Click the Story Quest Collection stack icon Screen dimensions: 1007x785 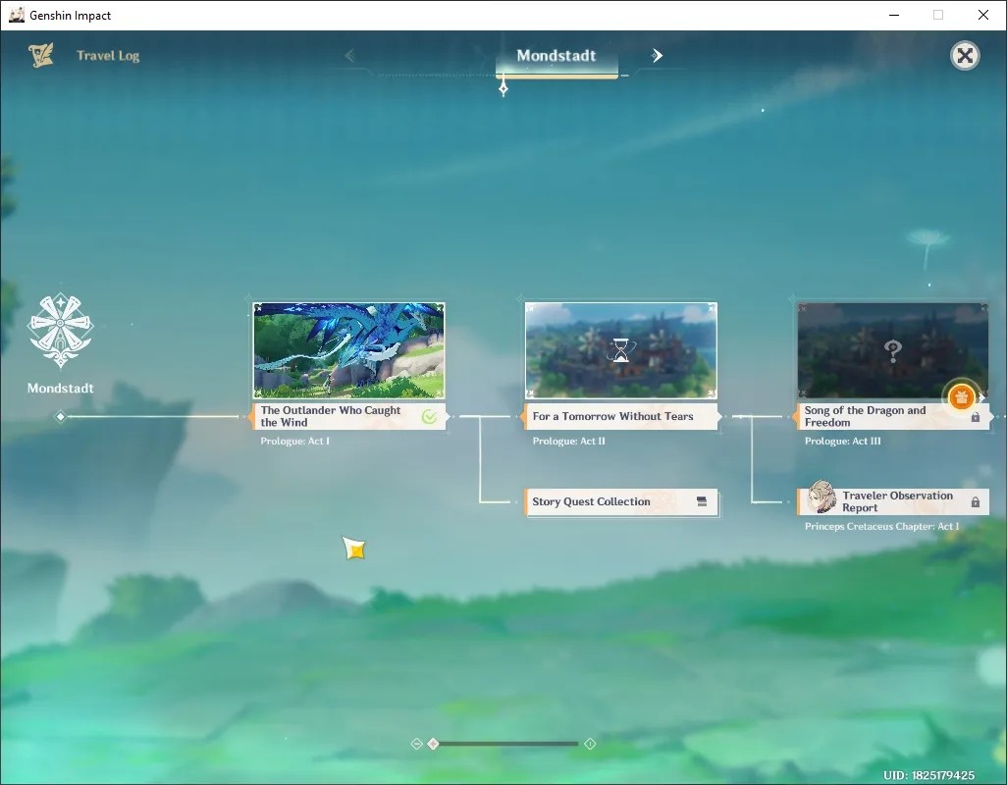(x=702, y=501)
